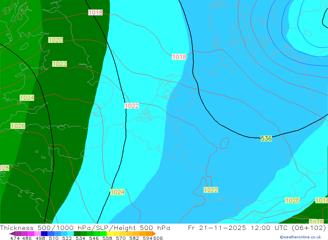
Task: Click the 606 legend value
Action: (158, 238)
